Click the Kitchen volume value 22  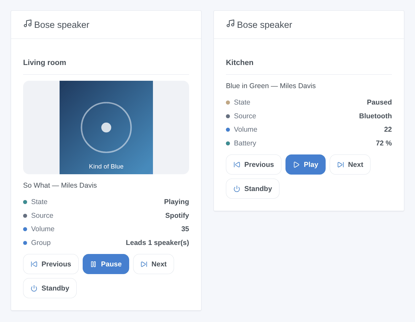click(x=388, y=129)
